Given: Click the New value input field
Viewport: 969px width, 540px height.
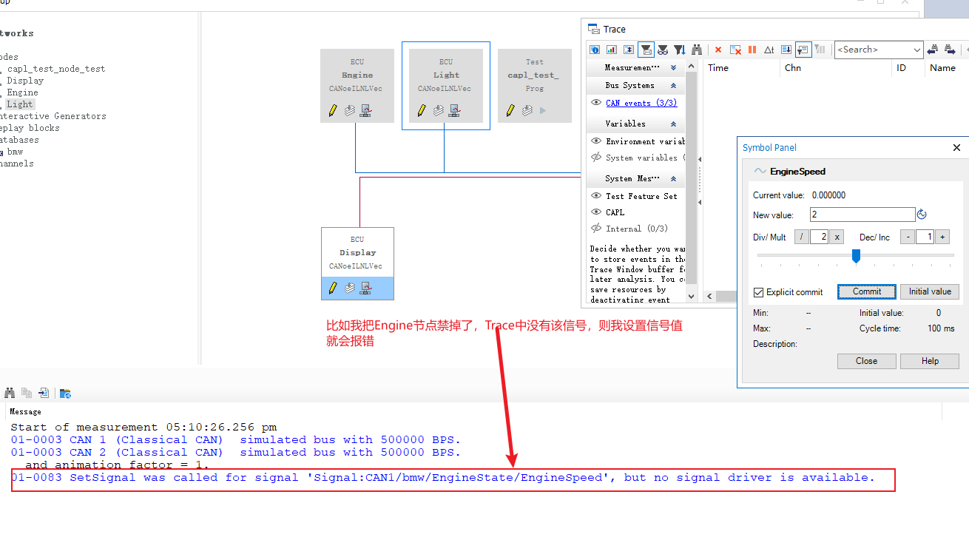Looking at the screenshot, I should coord(862,215).
